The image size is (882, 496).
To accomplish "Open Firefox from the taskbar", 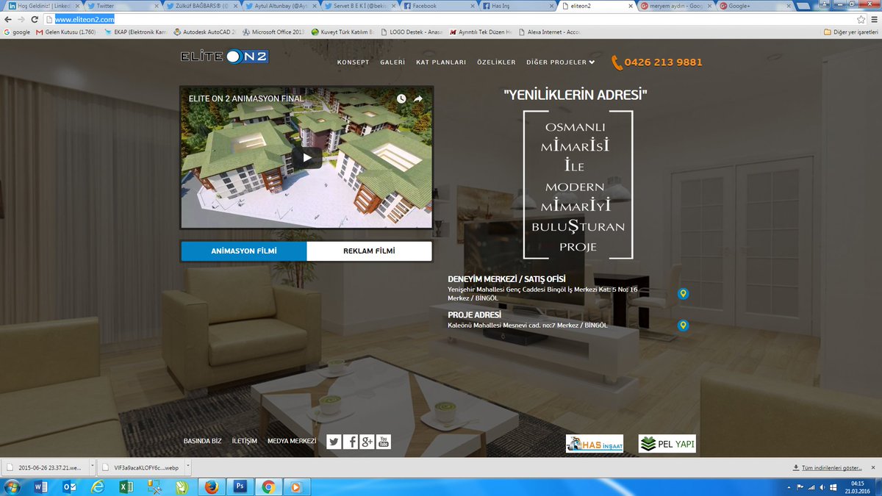I will pyautogui.click(x=211, y=486).
